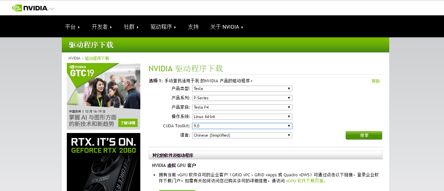
Task: Click the NVIDIA 虚拟 GPU 客户 heading
Action: 174,166
